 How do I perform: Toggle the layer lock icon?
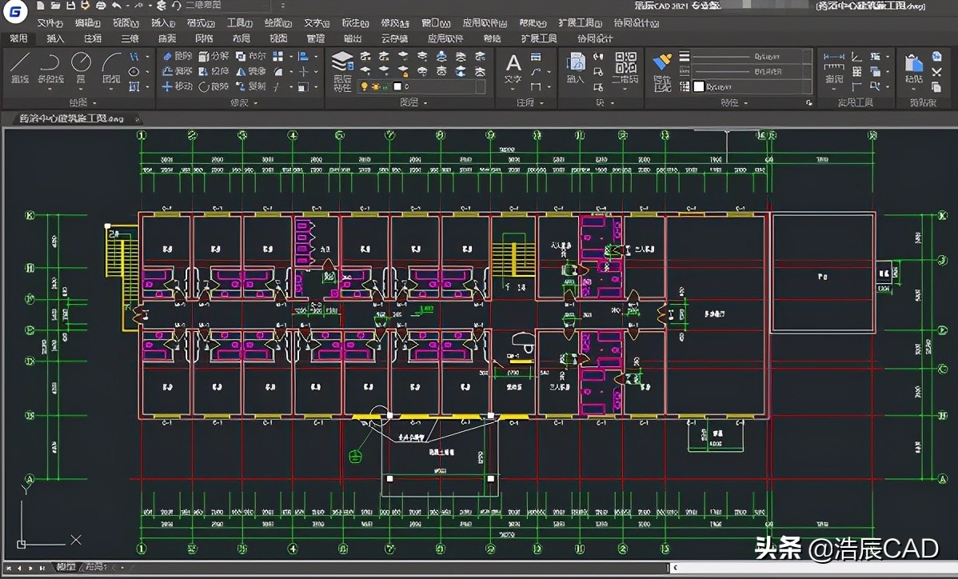pyautogui.click(x=385, y=86)
